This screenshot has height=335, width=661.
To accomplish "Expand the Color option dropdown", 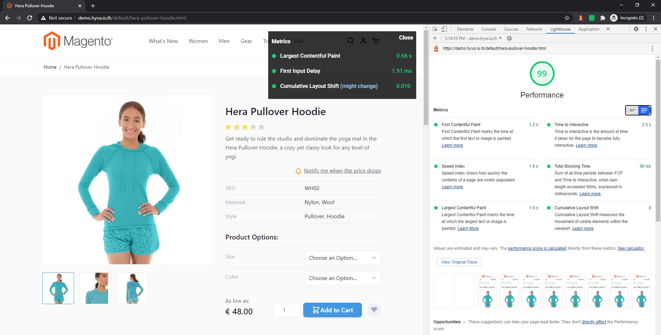I will (343, 278).
